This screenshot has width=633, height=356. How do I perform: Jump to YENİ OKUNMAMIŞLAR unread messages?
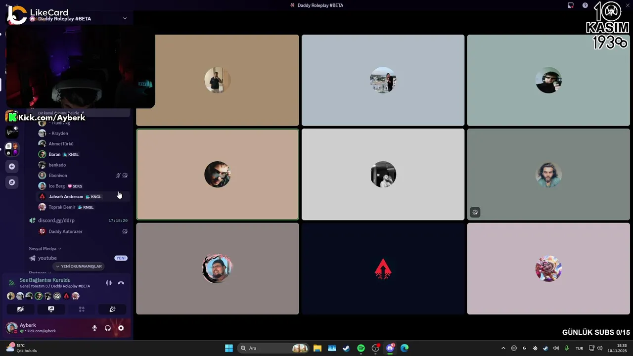point(79,267)
